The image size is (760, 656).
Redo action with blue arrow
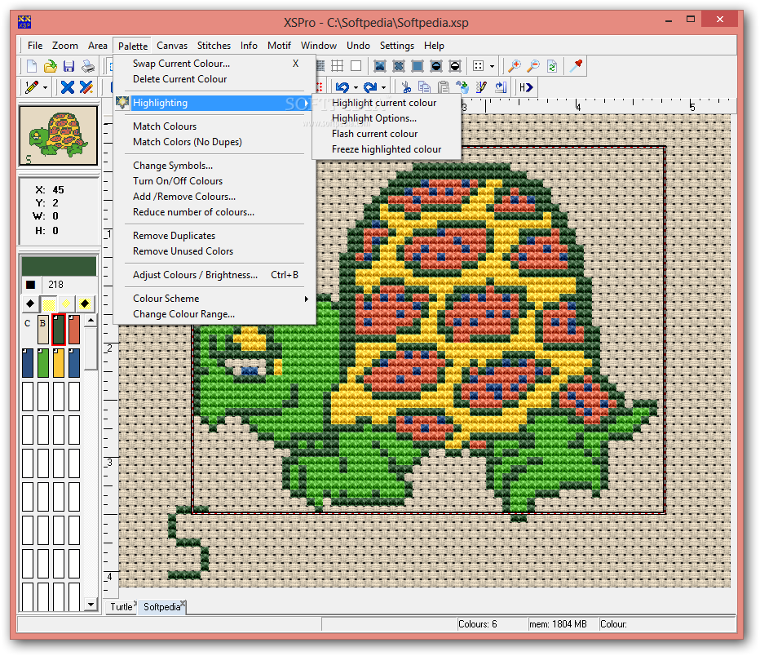[x=370, y=87]
